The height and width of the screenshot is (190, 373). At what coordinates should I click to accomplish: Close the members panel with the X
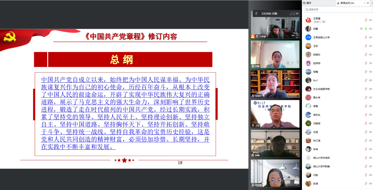pos(368,3)
